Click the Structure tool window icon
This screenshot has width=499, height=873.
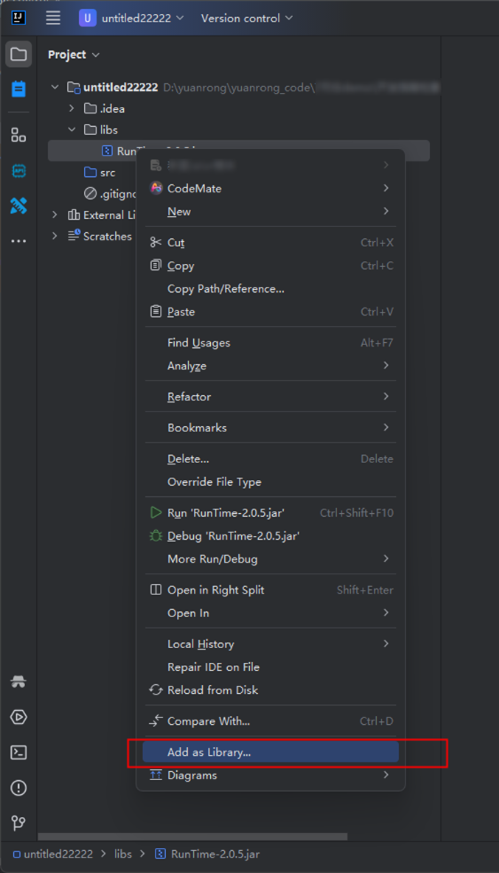point(19,135)
